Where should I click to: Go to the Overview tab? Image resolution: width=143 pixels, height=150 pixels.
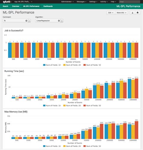16,6
